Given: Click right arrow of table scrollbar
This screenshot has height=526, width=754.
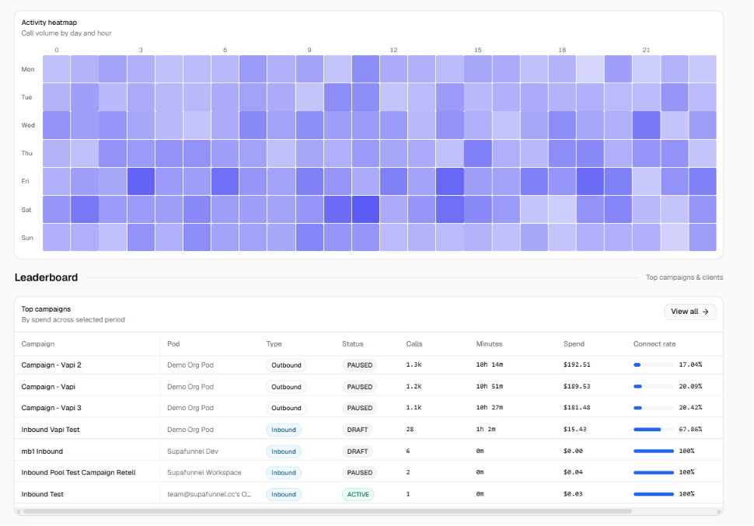Looking at the screenshot, I should [719, 511].
